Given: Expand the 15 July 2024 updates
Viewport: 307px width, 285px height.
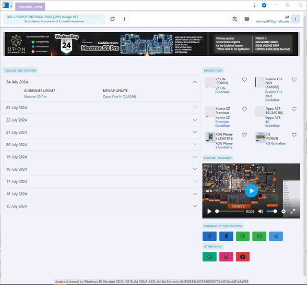Looking at the screenshot, I should coord(101,206).
